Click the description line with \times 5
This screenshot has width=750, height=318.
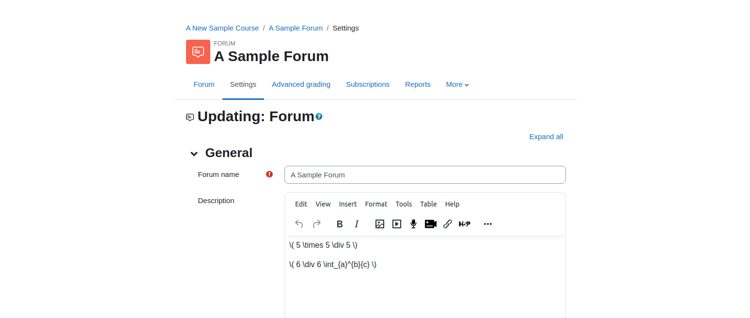coord(323,245)
